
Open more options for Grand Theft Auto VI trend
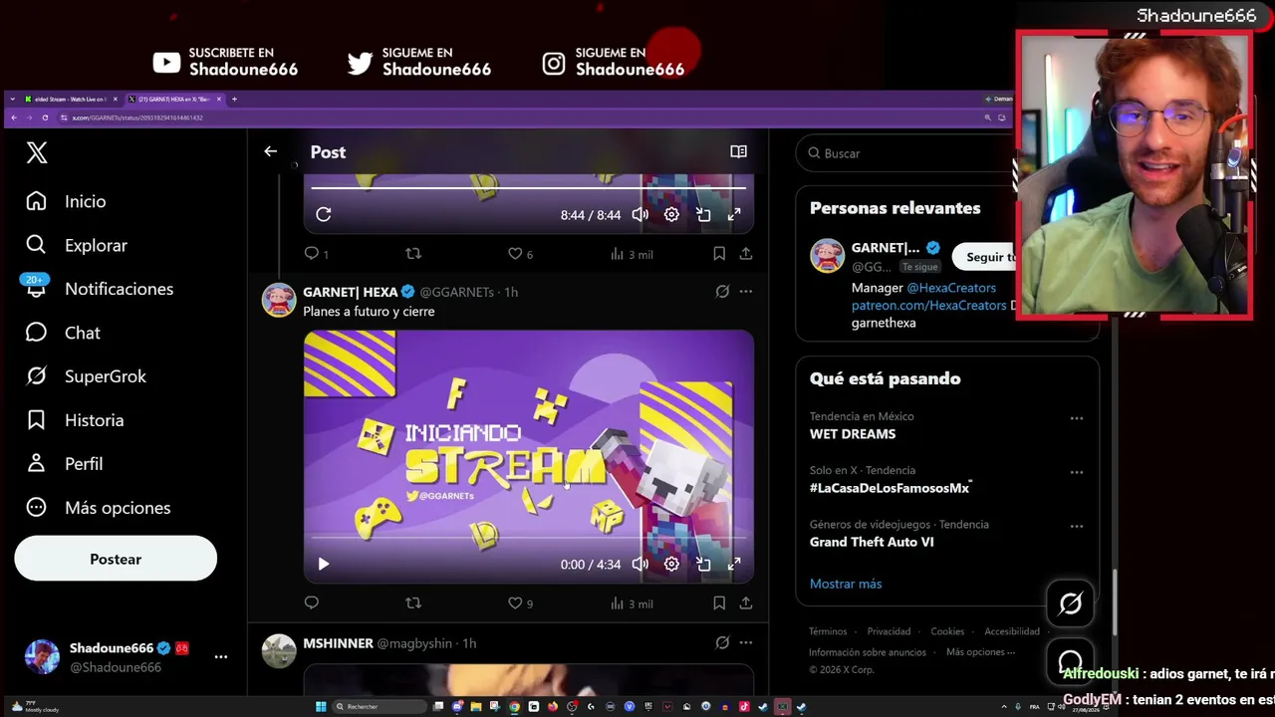pos(1077,526)
